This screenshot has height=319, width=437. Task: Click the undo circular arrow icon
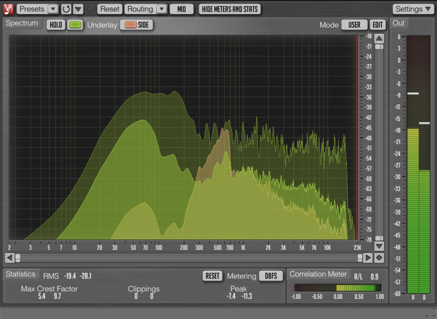[66, 9]
